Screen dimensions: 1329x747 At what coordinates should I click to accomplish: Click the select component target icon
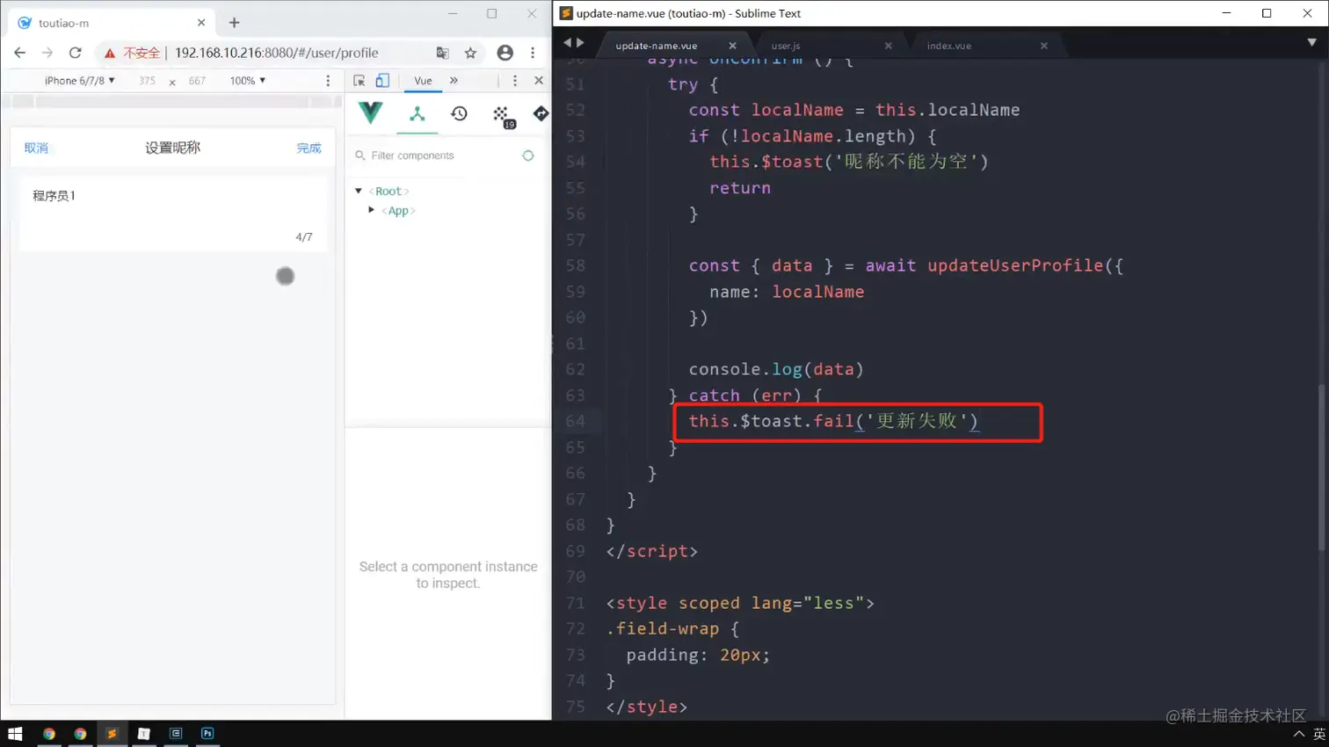point(528,156)
